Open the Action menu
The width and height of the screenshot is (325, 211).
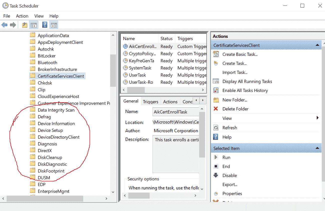(x=22, y=16)
